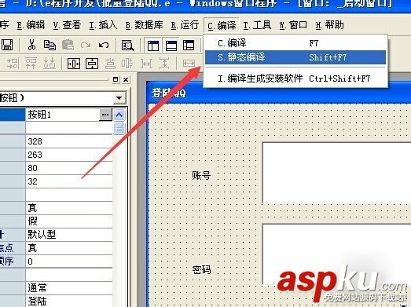Click the account edit box beside 账号
Screen dimensions: 411x307
pyautogui.click(x=337, y=173)
